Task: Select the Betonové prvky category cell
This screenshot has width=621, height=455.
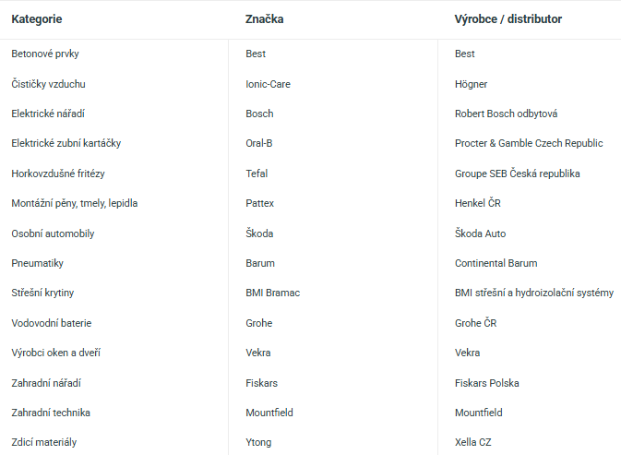Action: click(x=45, y=54)
